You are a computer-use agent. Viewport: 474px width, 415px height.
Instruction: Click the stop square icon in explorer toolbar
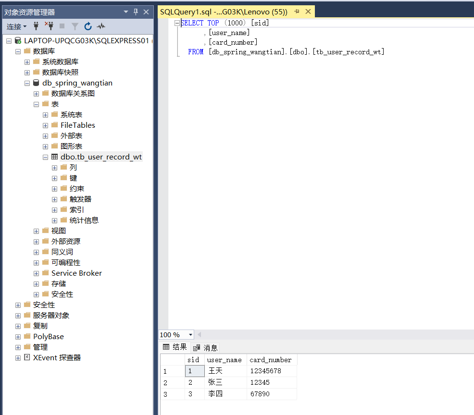tap(62, 26)
